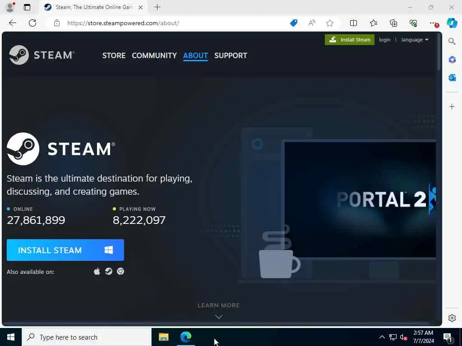The width and height of the screenshot is (462, 346).
Task: Choose the Chrome OS download icon
Action: [x=120, y=271]
